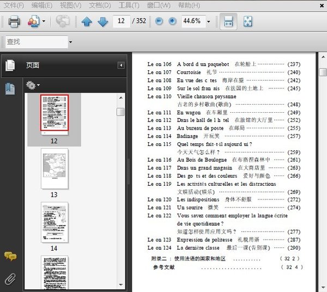Click the fit one full page icon
327x292 pixels.
(248, 21)
